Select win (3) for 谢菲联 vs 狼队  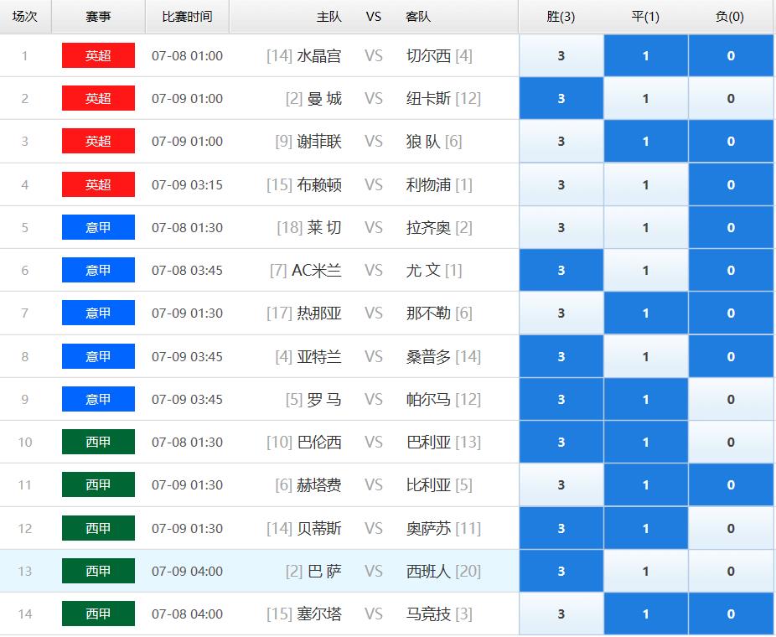(561, 141)
